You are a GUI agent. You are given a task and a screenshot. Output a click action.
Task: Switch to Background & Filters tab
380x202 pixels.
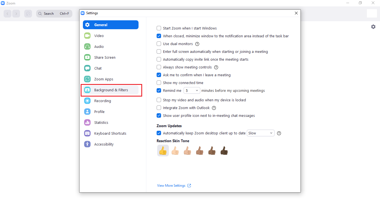111,90
